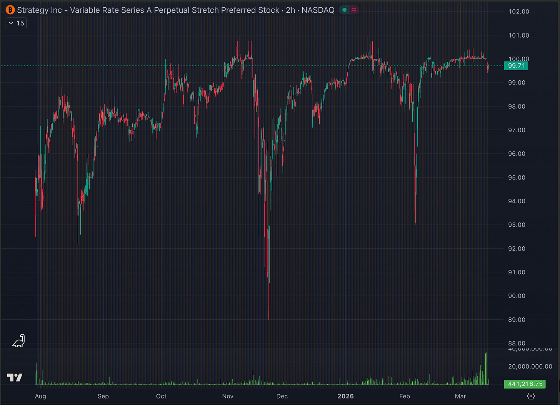The image size is (560, 405).
Task: Click the Aug time axis label
Action: (x=40, y=396)
